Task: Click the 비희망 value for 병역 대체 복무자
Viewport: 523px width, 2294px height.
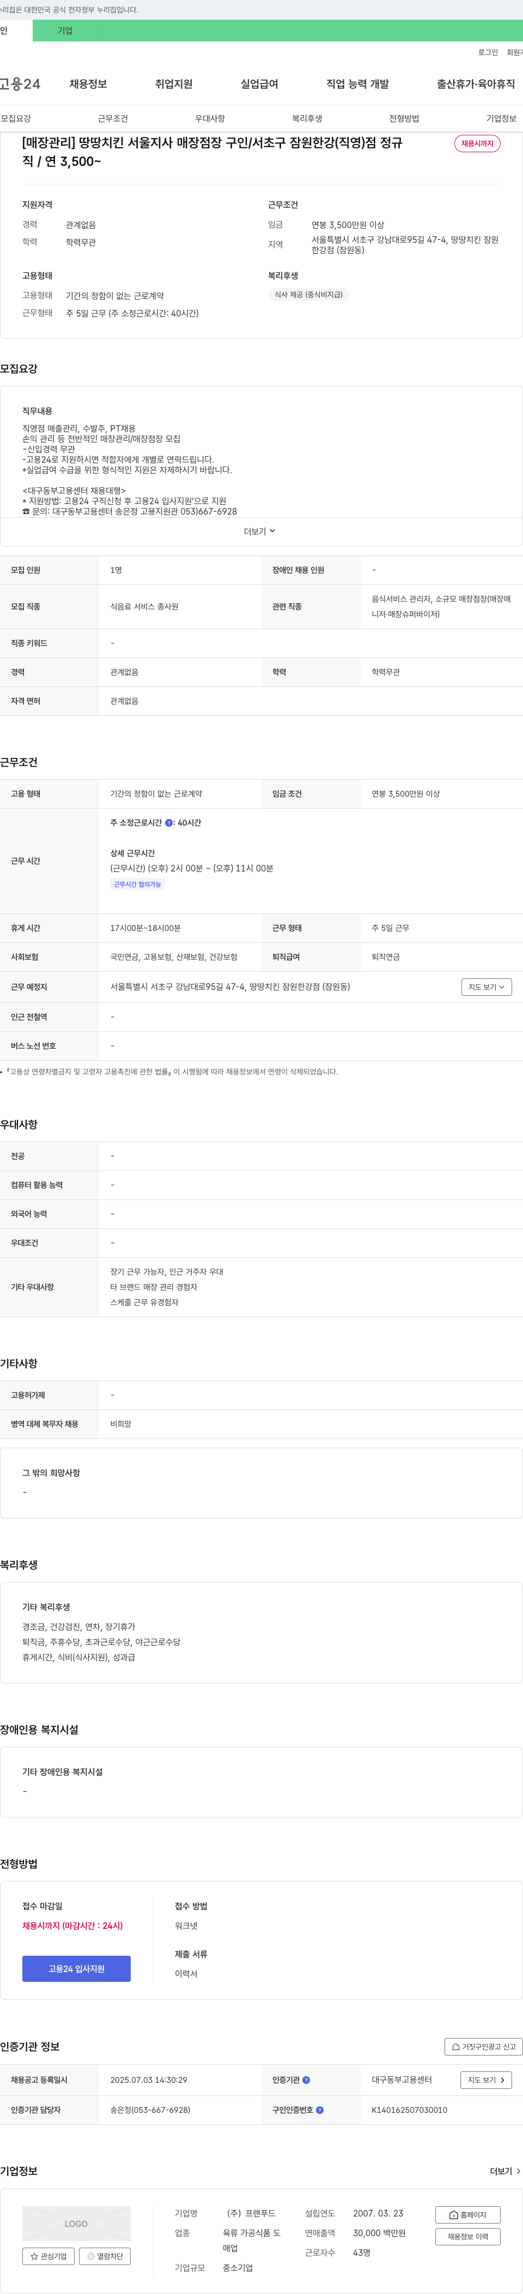Action: [121, 1424]
